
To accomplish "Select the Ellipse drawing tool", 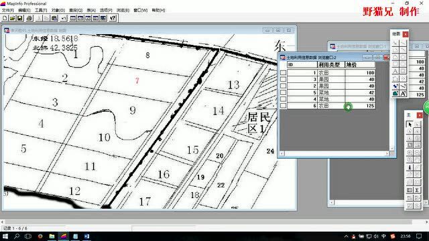I will [x=403, y=57].
